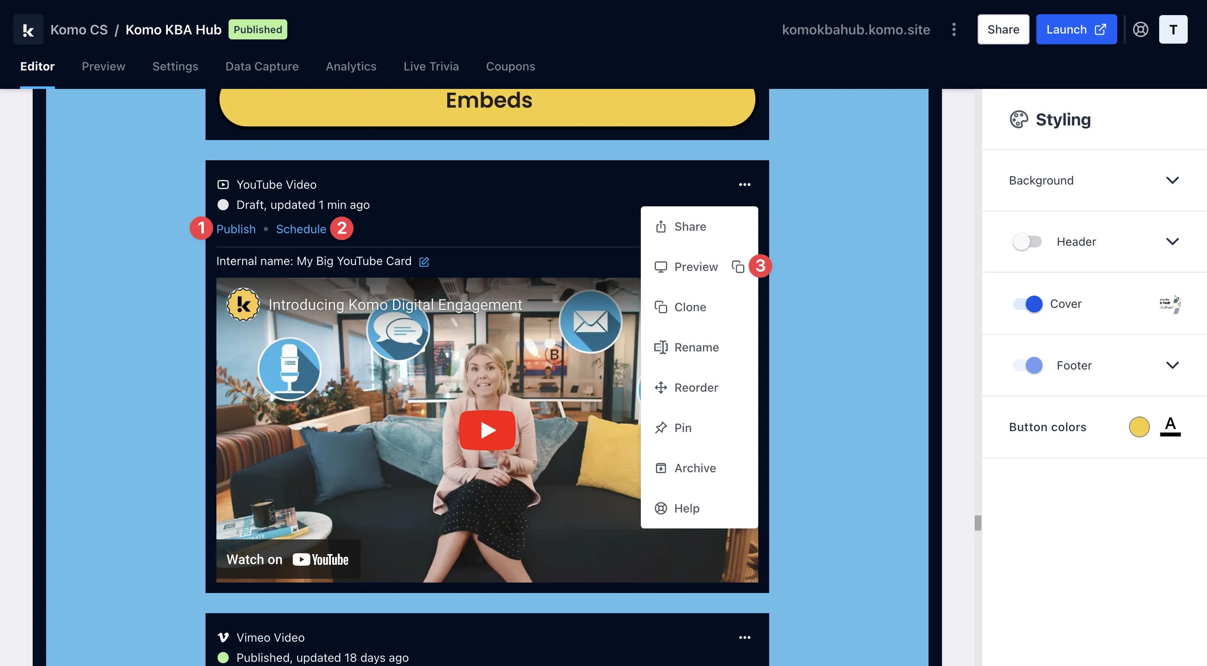The height and width of the screenshot is (666, 1207).
Task: Disable the Footer toggle
Action: (x=1027, y=365)
